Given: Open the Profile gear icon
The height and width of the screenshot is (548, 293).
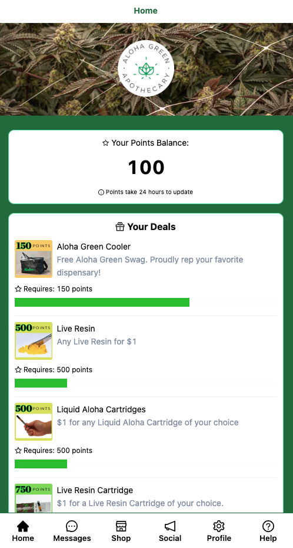Looking at the screenshot, I should click(x=219, y=526).
